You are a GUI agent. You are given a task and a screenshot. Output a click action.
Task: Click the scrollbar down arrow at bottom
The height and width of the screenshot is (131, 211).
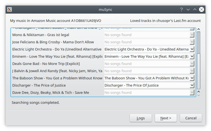(198, 95)
